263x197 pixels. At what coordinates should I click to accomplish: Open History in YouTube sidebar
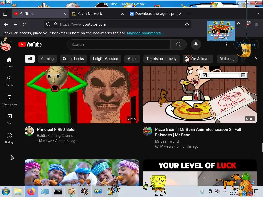click(x=9, y=138)
